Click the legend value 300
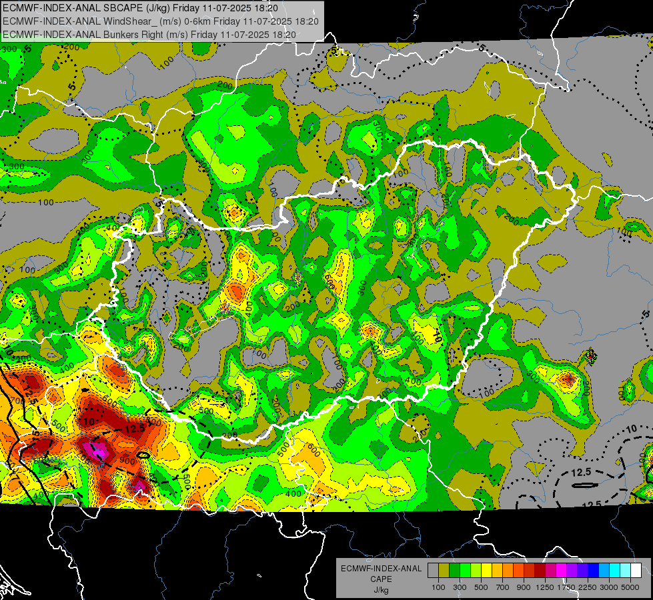Viewport: 653px width, 600px height. 460,587
